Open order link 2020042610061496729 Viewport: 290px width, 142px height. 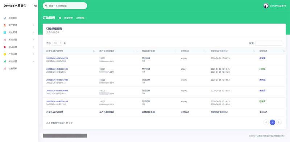pyautogui.click(x=57, y=58)
